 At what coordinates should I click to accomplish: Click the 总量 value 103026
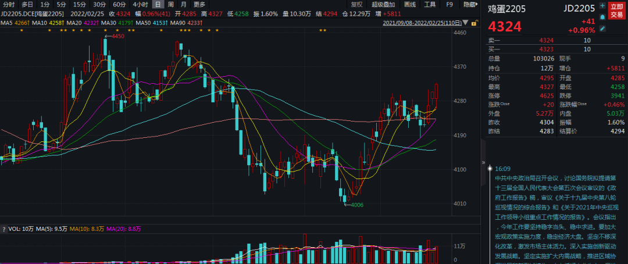[544, 59]
